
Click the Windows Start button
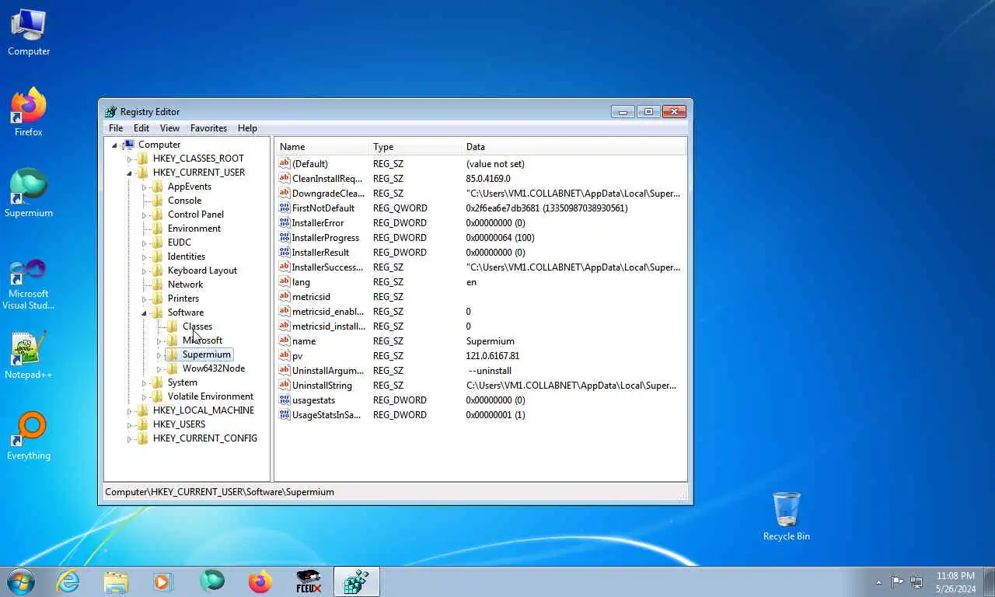tap(20, 581)
